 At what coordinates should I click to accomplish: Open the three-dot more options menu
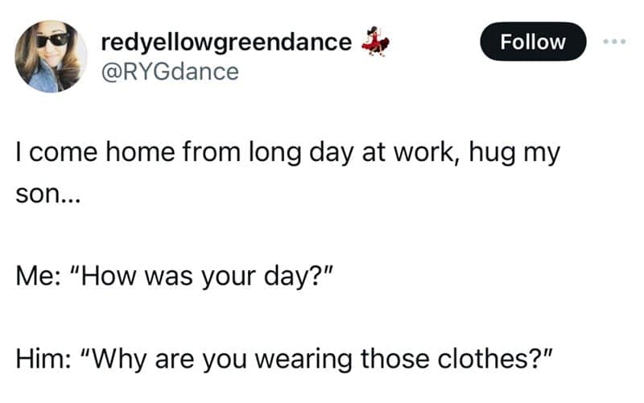tap(617, 41)
